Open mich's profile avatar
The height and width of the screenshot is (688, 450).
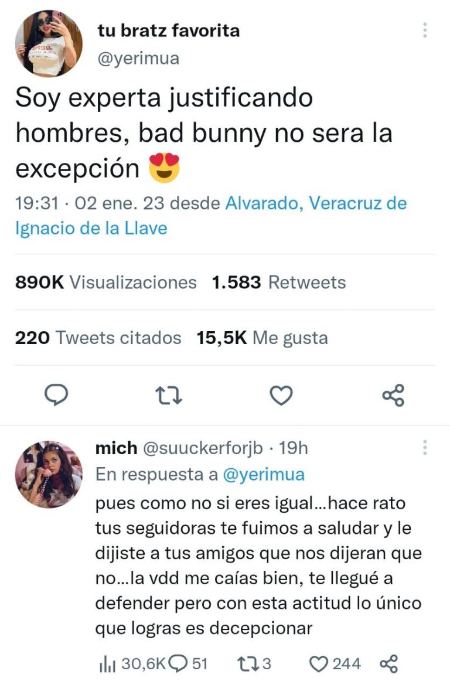[49, 474]
